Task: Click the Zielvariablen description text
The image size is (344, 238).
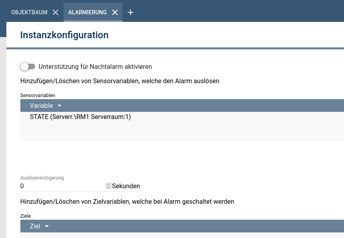Action: pos(127,201)
